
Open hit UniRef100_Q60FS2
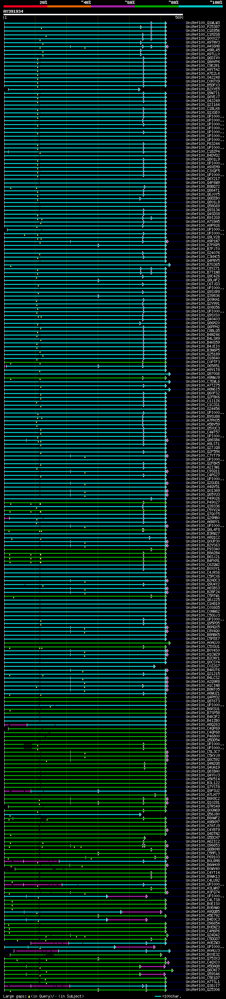point(203,393)
